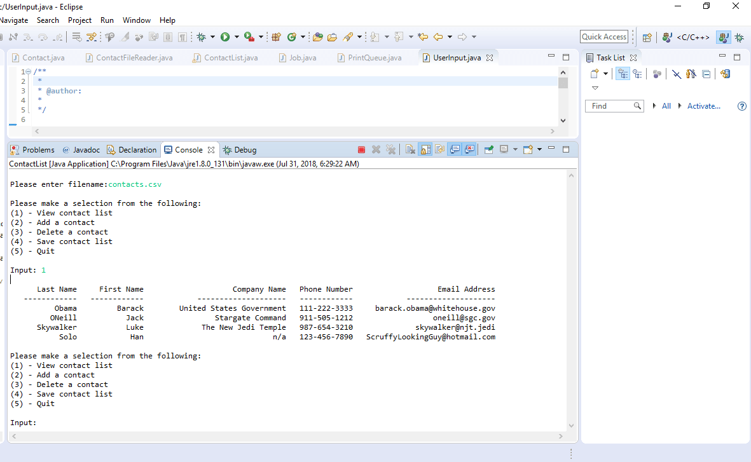
Task: Select the Job.java editor tab
Action: click(x=298, y=57)
